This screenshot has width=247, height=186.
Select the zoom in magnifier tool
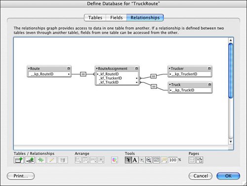tap(142, 160)
